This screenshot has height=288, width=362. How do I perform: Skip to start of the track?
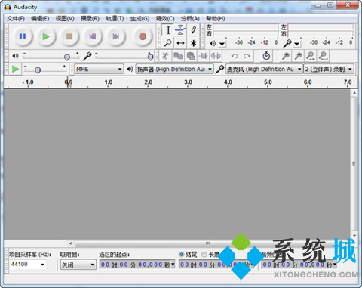point(93,36)
